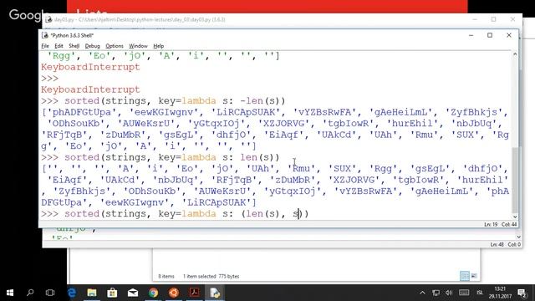535x301 pixels.
Task: Open the Edit menu in Python Shell
Action: click(x=59, y=46)
